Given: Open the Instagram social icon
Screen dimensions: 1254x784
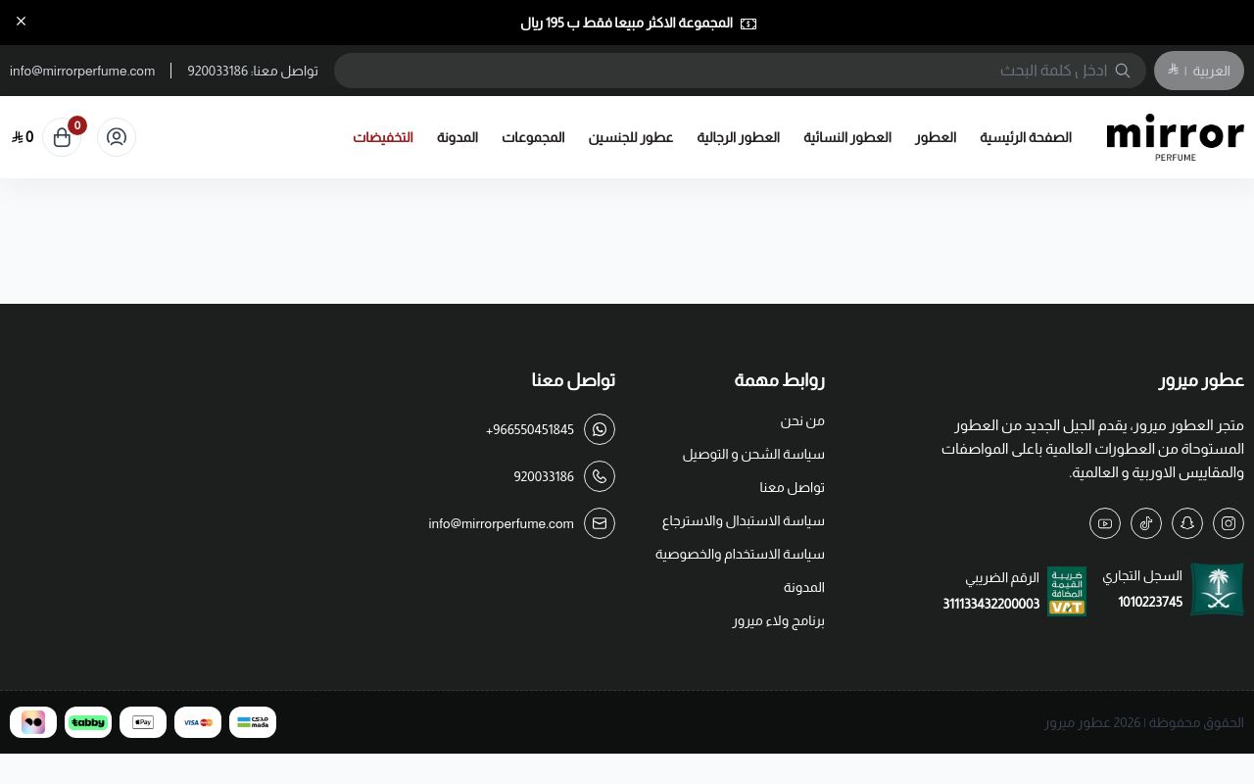Looking at the screenshot, I should [x=1229, y=523].
